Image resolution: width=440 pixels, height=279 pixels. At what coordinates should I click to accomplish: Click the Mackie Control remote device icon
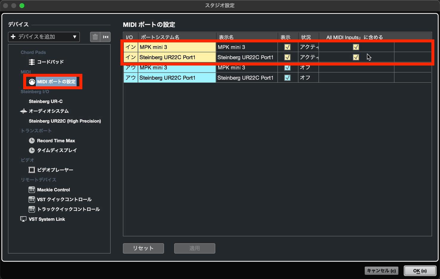pos(32,190)
